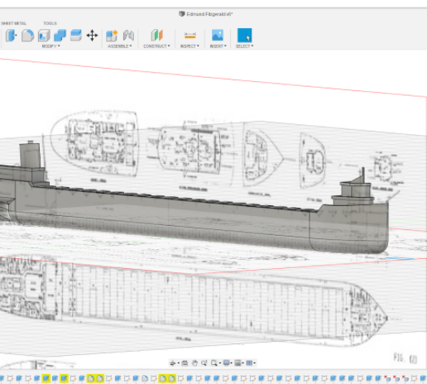427x384 pixels.
Task: Open the INSPECT dropdown menu
Action: click(190, 46)
